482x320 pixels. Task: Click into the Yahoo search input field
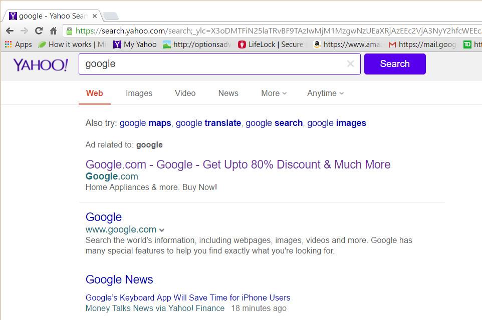coord(210,64)
